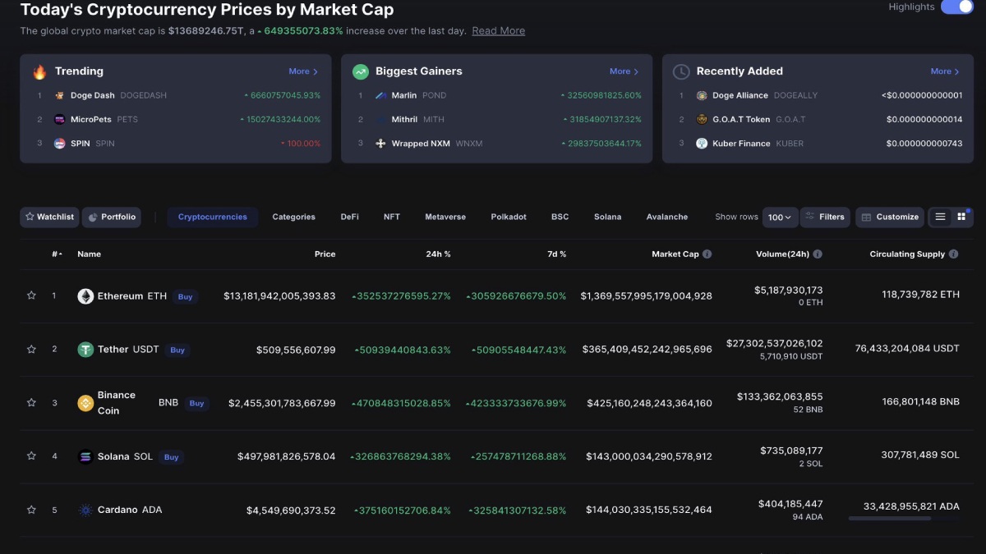Select the Metaverse tab

click(x=445, y=217)
